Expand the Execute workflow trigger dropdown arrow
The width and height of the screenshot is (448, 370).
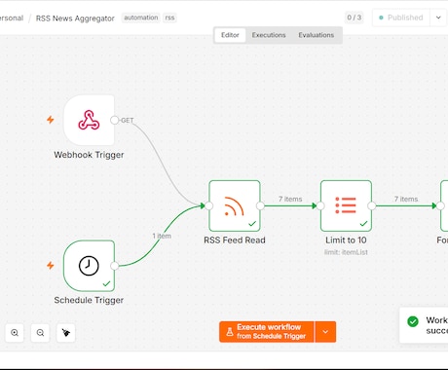325,332
